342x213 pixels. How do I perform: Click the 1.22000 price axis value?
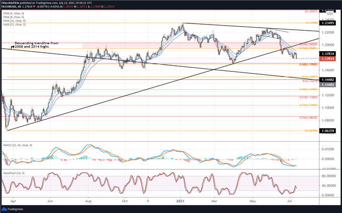328,32
